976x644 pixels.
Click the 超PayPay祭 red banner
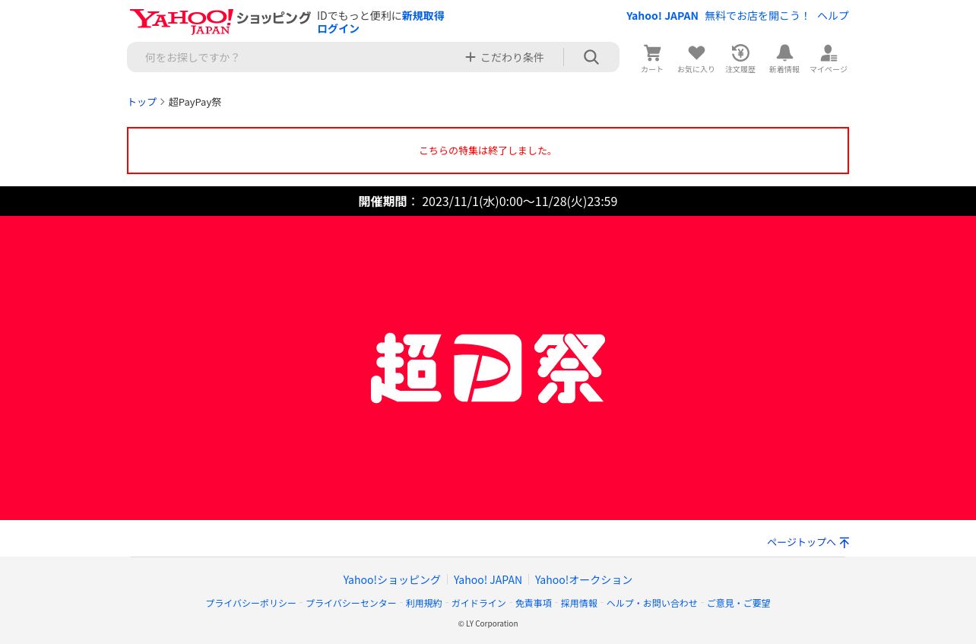click(488, 368)
